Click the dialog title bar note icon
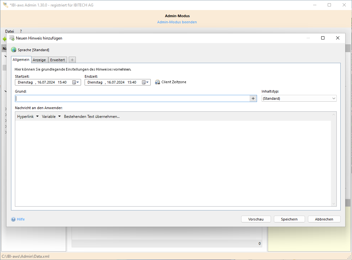352x260 pixels. click(x=12, y=38)
